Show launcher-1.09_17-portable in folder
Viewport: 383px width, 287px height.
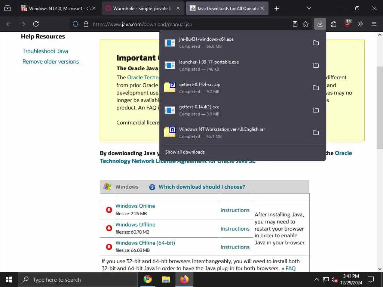316,65
